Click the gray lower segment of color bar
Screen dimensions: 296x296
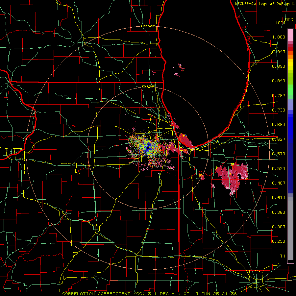coord(290,229)
